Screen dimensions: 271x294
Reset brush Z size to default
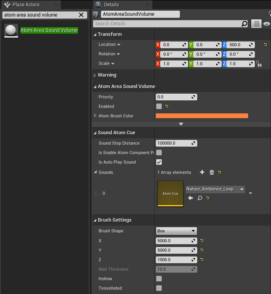coord(202,260)
